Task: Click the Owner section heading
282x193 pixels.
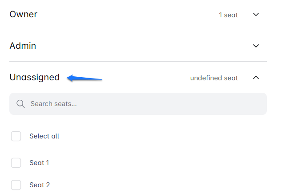Action: (x=24, y=14)
